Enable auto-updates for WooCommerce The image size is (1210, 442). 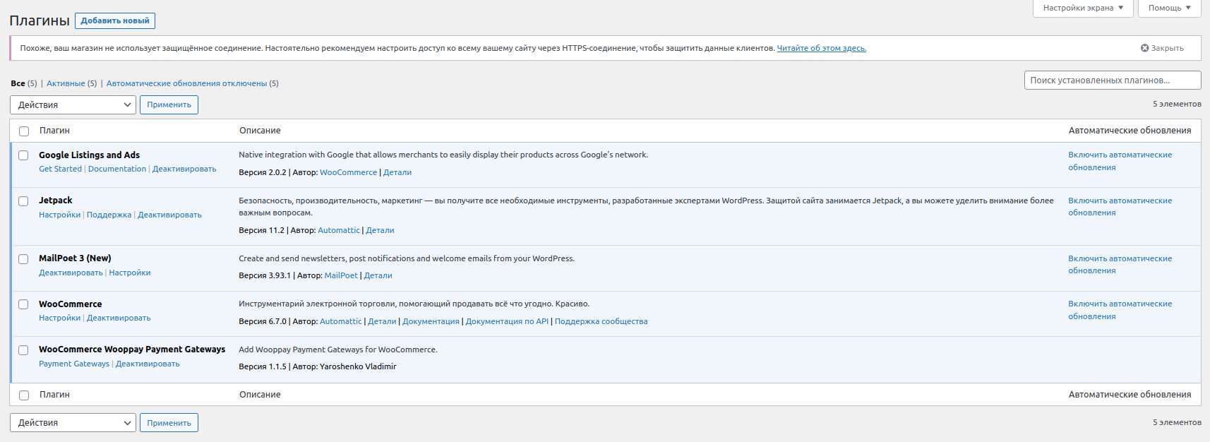pyautogui.click(x=1120, y=310)
